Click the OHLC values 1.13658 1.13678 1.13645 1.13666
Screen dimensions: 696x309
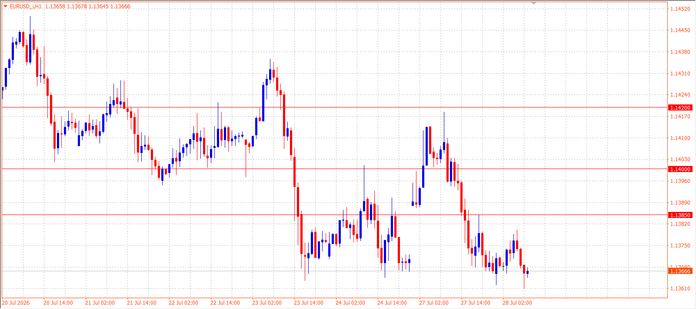88,7
